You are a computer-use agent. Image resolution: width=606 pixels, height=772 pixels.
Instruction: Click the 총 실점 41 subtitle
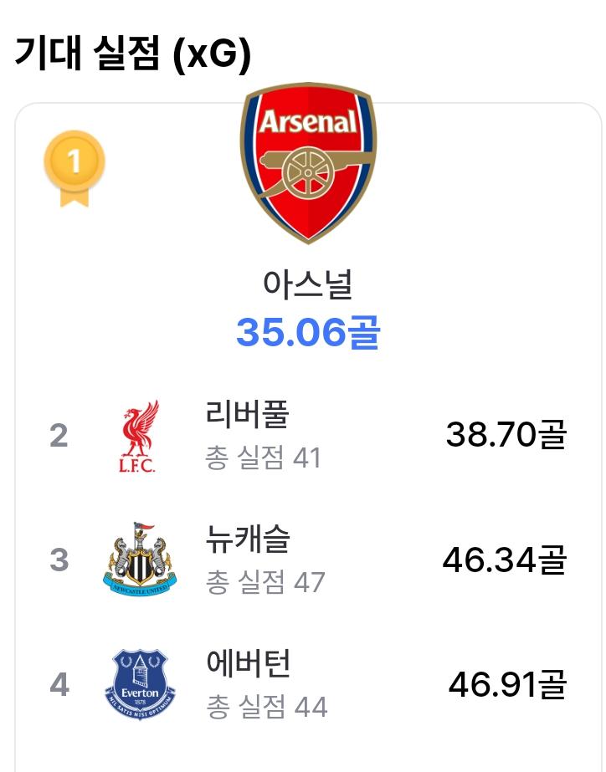[263, 458]
